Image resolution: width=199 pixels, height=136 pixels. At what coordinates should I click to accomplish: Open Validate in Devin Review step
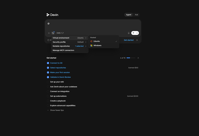[60, 77]
